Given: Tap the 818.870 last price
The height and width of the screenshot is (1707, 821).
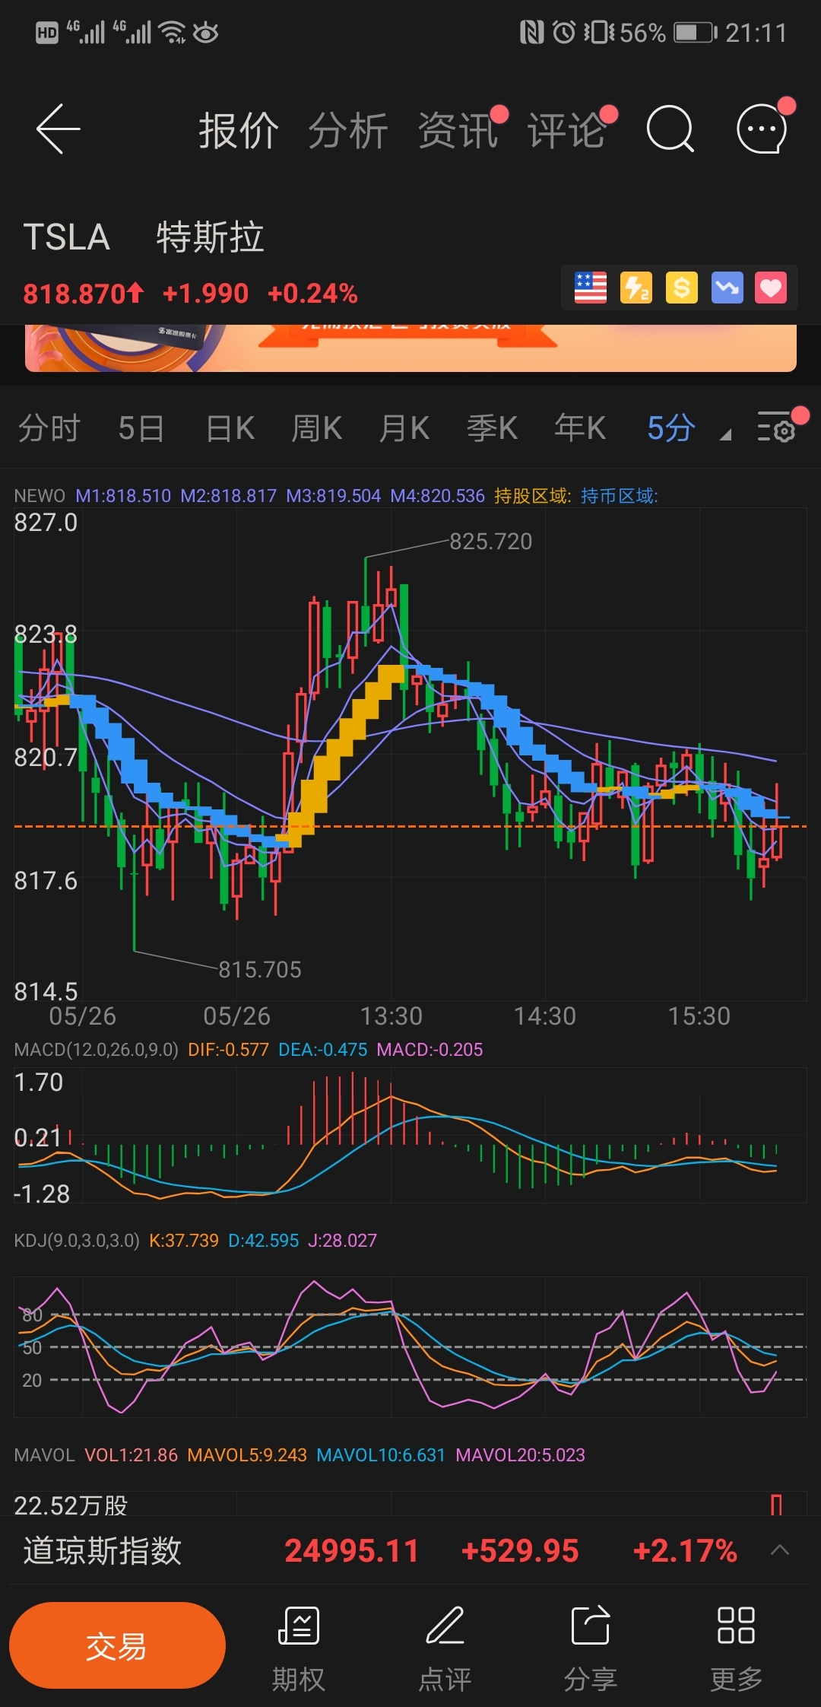Looking at the screenshot, I should pyautogui.click(x=83, y=293).
